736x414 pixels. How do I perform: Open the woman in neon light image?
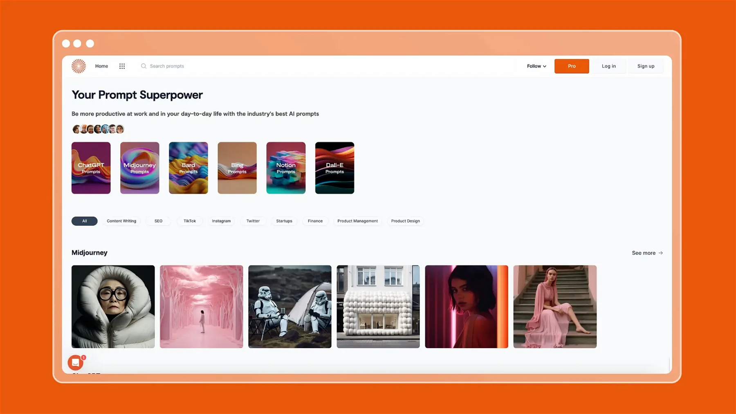coord(467,307)
